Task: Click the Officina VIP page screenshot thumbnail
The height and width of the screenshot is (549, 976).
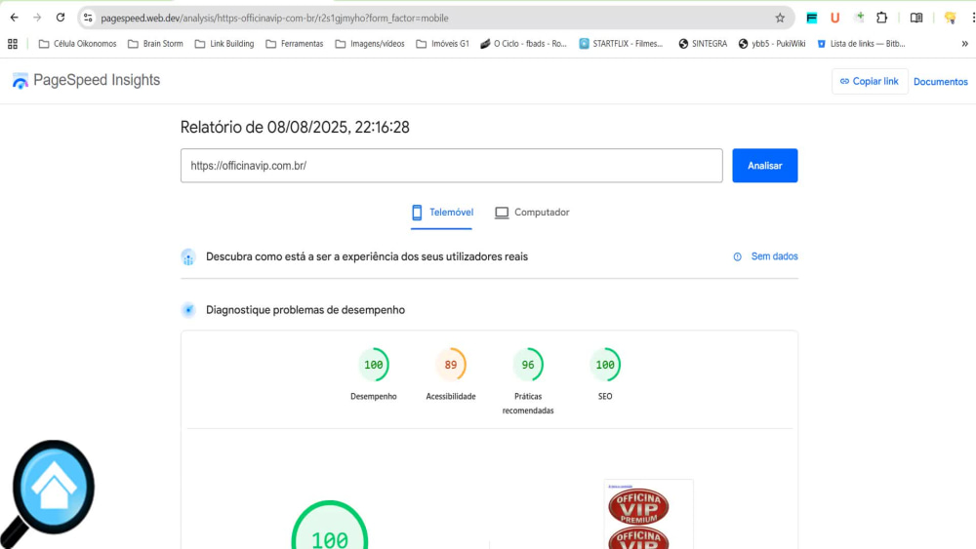Action: coord(649,514)
